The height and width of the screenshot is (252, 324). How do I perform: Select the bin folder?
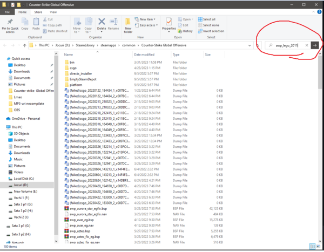(x=72, y=62)
